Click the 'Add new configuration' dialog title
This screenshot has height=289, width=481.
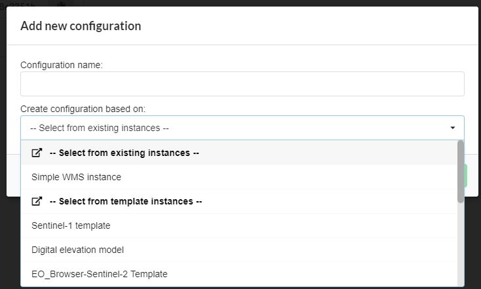pos(81,26)
